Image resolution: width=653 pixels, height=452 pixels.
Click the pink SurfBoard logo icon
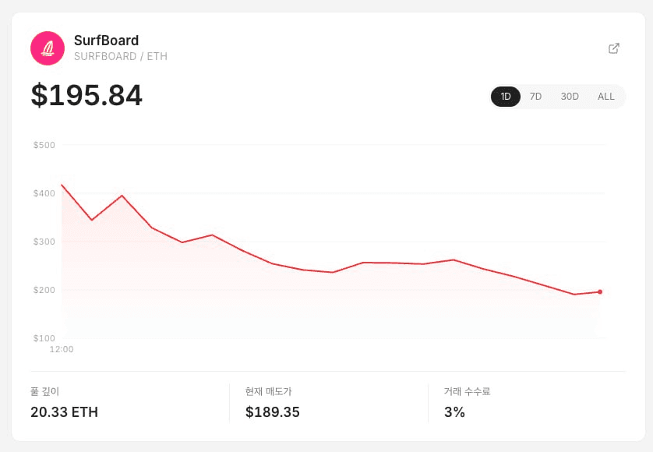(x=48, y=48)
